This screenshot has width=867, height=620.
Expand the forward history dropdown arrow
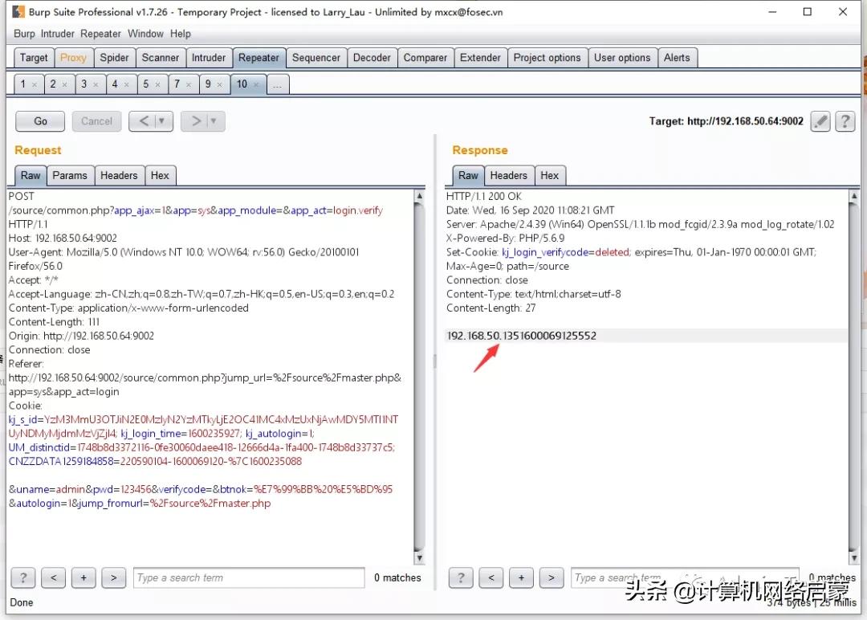click(214, 121)
